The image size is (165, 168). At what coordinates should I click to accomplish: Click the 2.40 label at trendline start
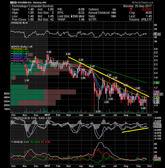coord(68,54)
